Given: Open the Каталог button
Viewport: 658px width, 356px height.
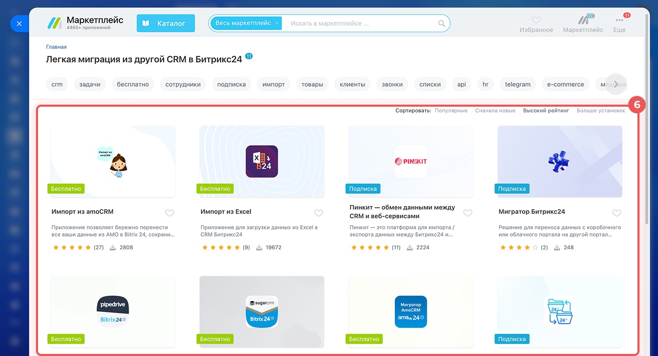Looking at the screenshot, I should [x=166, y=23].
